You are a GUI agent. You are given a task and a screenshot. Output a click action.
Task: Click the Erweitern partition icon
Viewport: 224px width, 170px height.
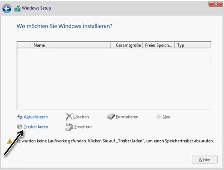click(x=69, y=127)
